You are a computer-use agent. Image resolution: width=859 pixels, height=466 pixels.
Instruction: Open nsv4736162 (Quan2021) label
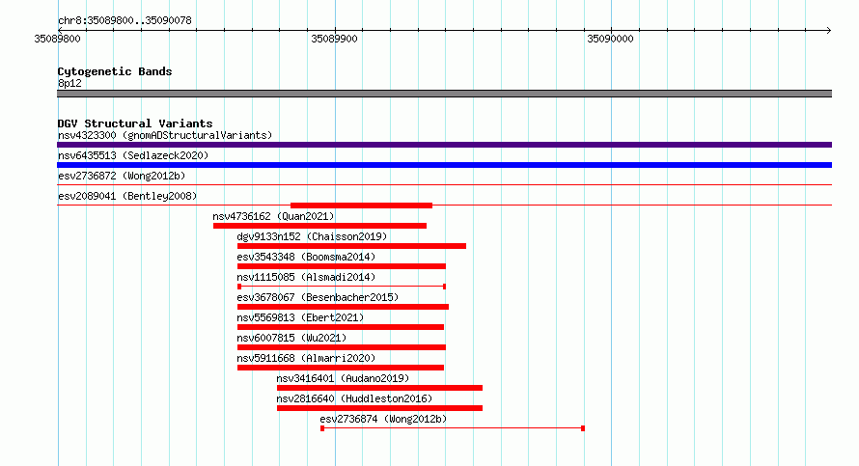[x=273, y=216]
